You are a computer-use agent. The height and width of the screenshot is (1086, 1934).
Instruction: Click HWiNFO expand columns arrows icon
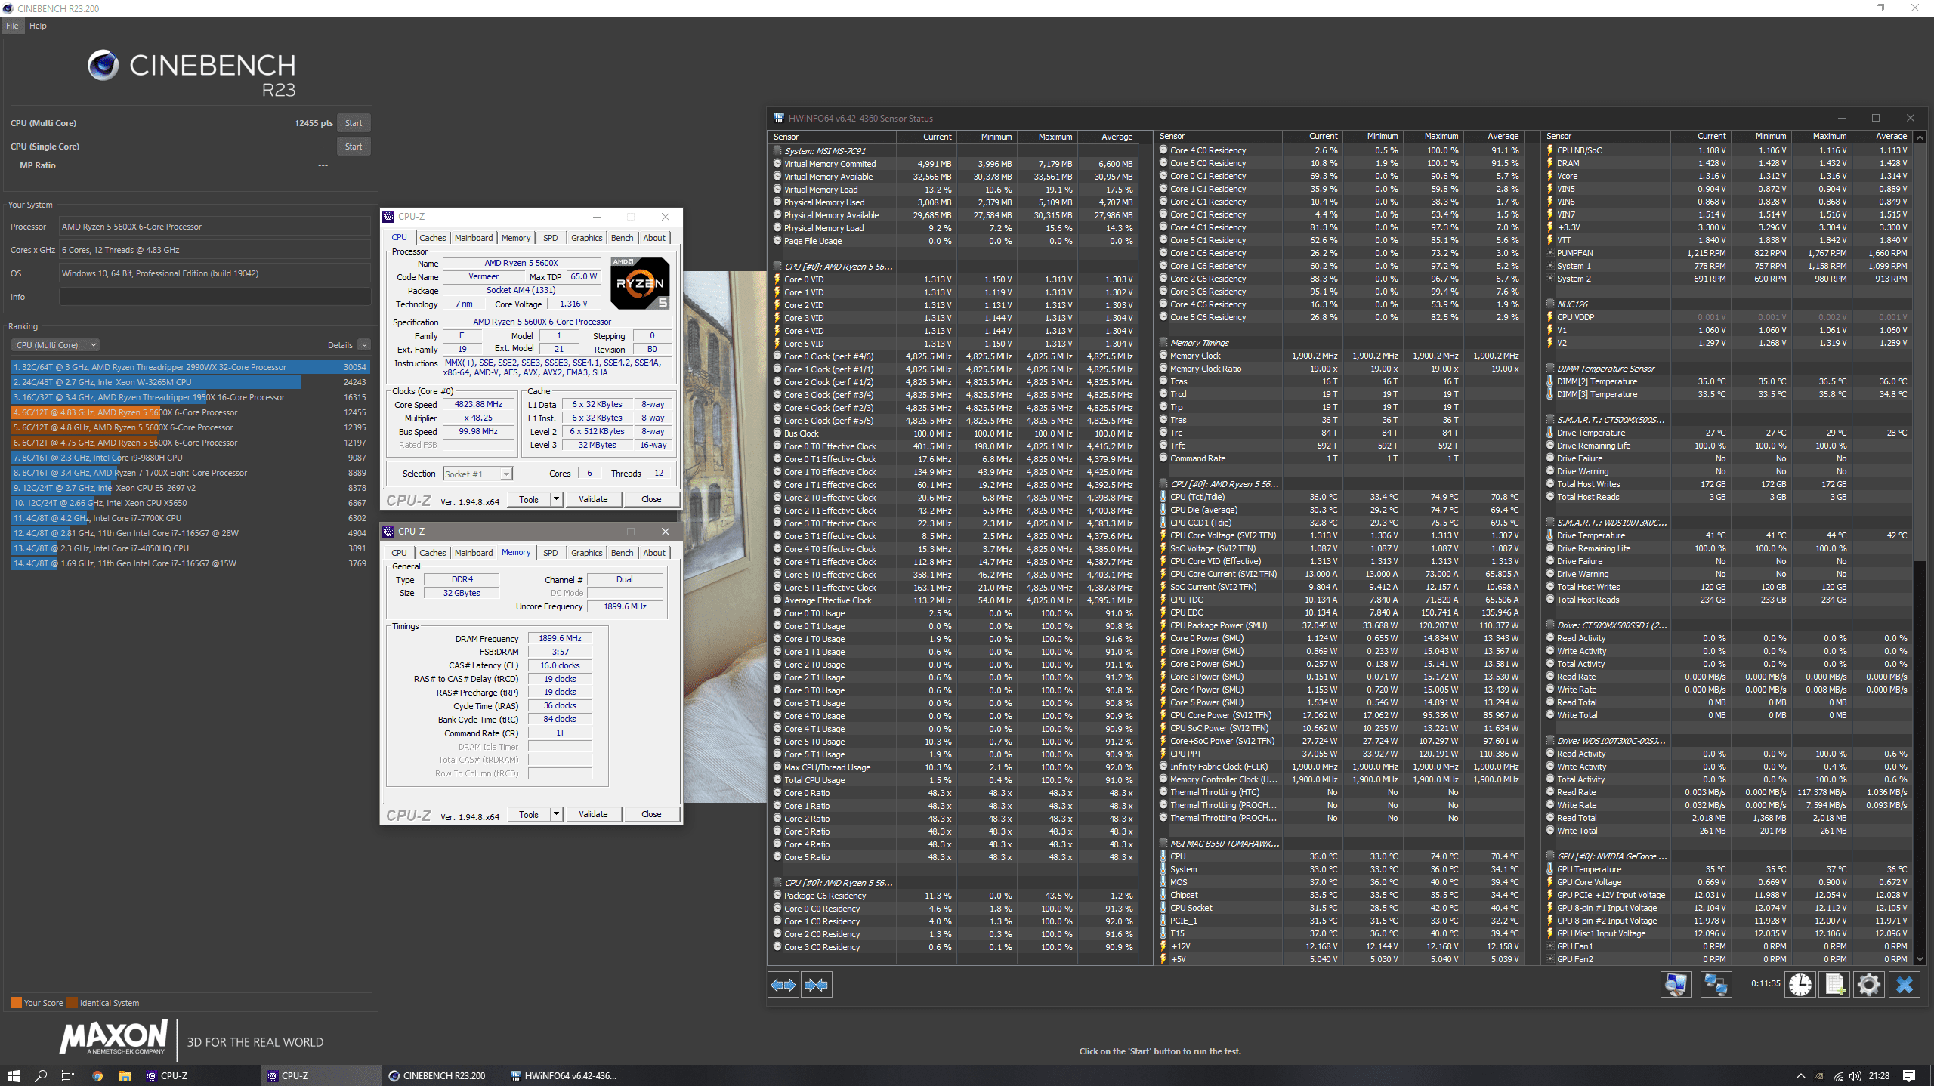783,985
